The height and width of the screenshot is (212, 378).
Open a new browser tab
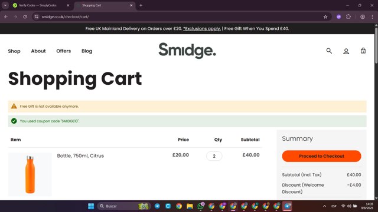141,5
